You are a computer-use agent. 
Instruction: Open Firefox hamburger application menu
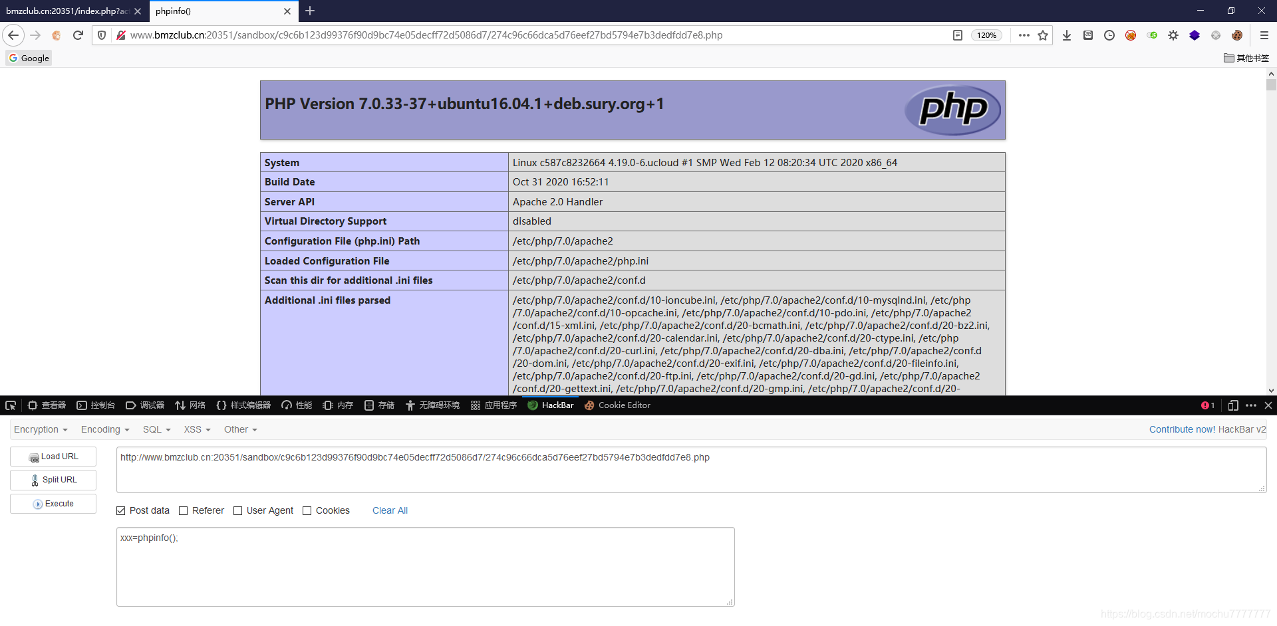[x=1264, y=35]
